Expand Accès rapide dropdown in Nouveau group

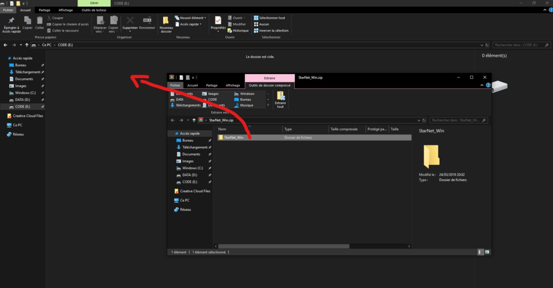click(x=189, y=24)
